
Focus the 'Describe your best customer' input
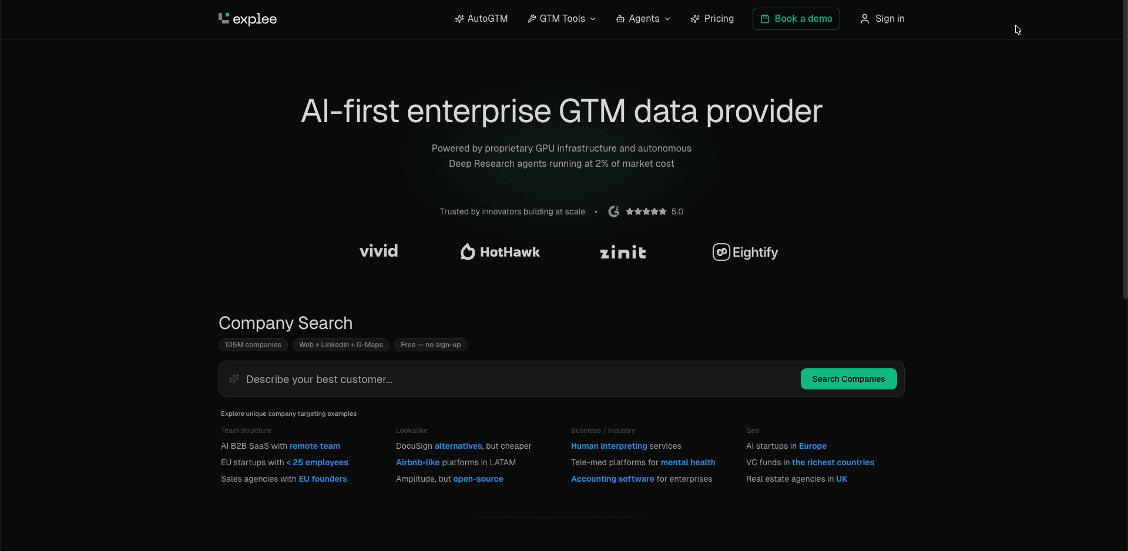tap(517, 379)
